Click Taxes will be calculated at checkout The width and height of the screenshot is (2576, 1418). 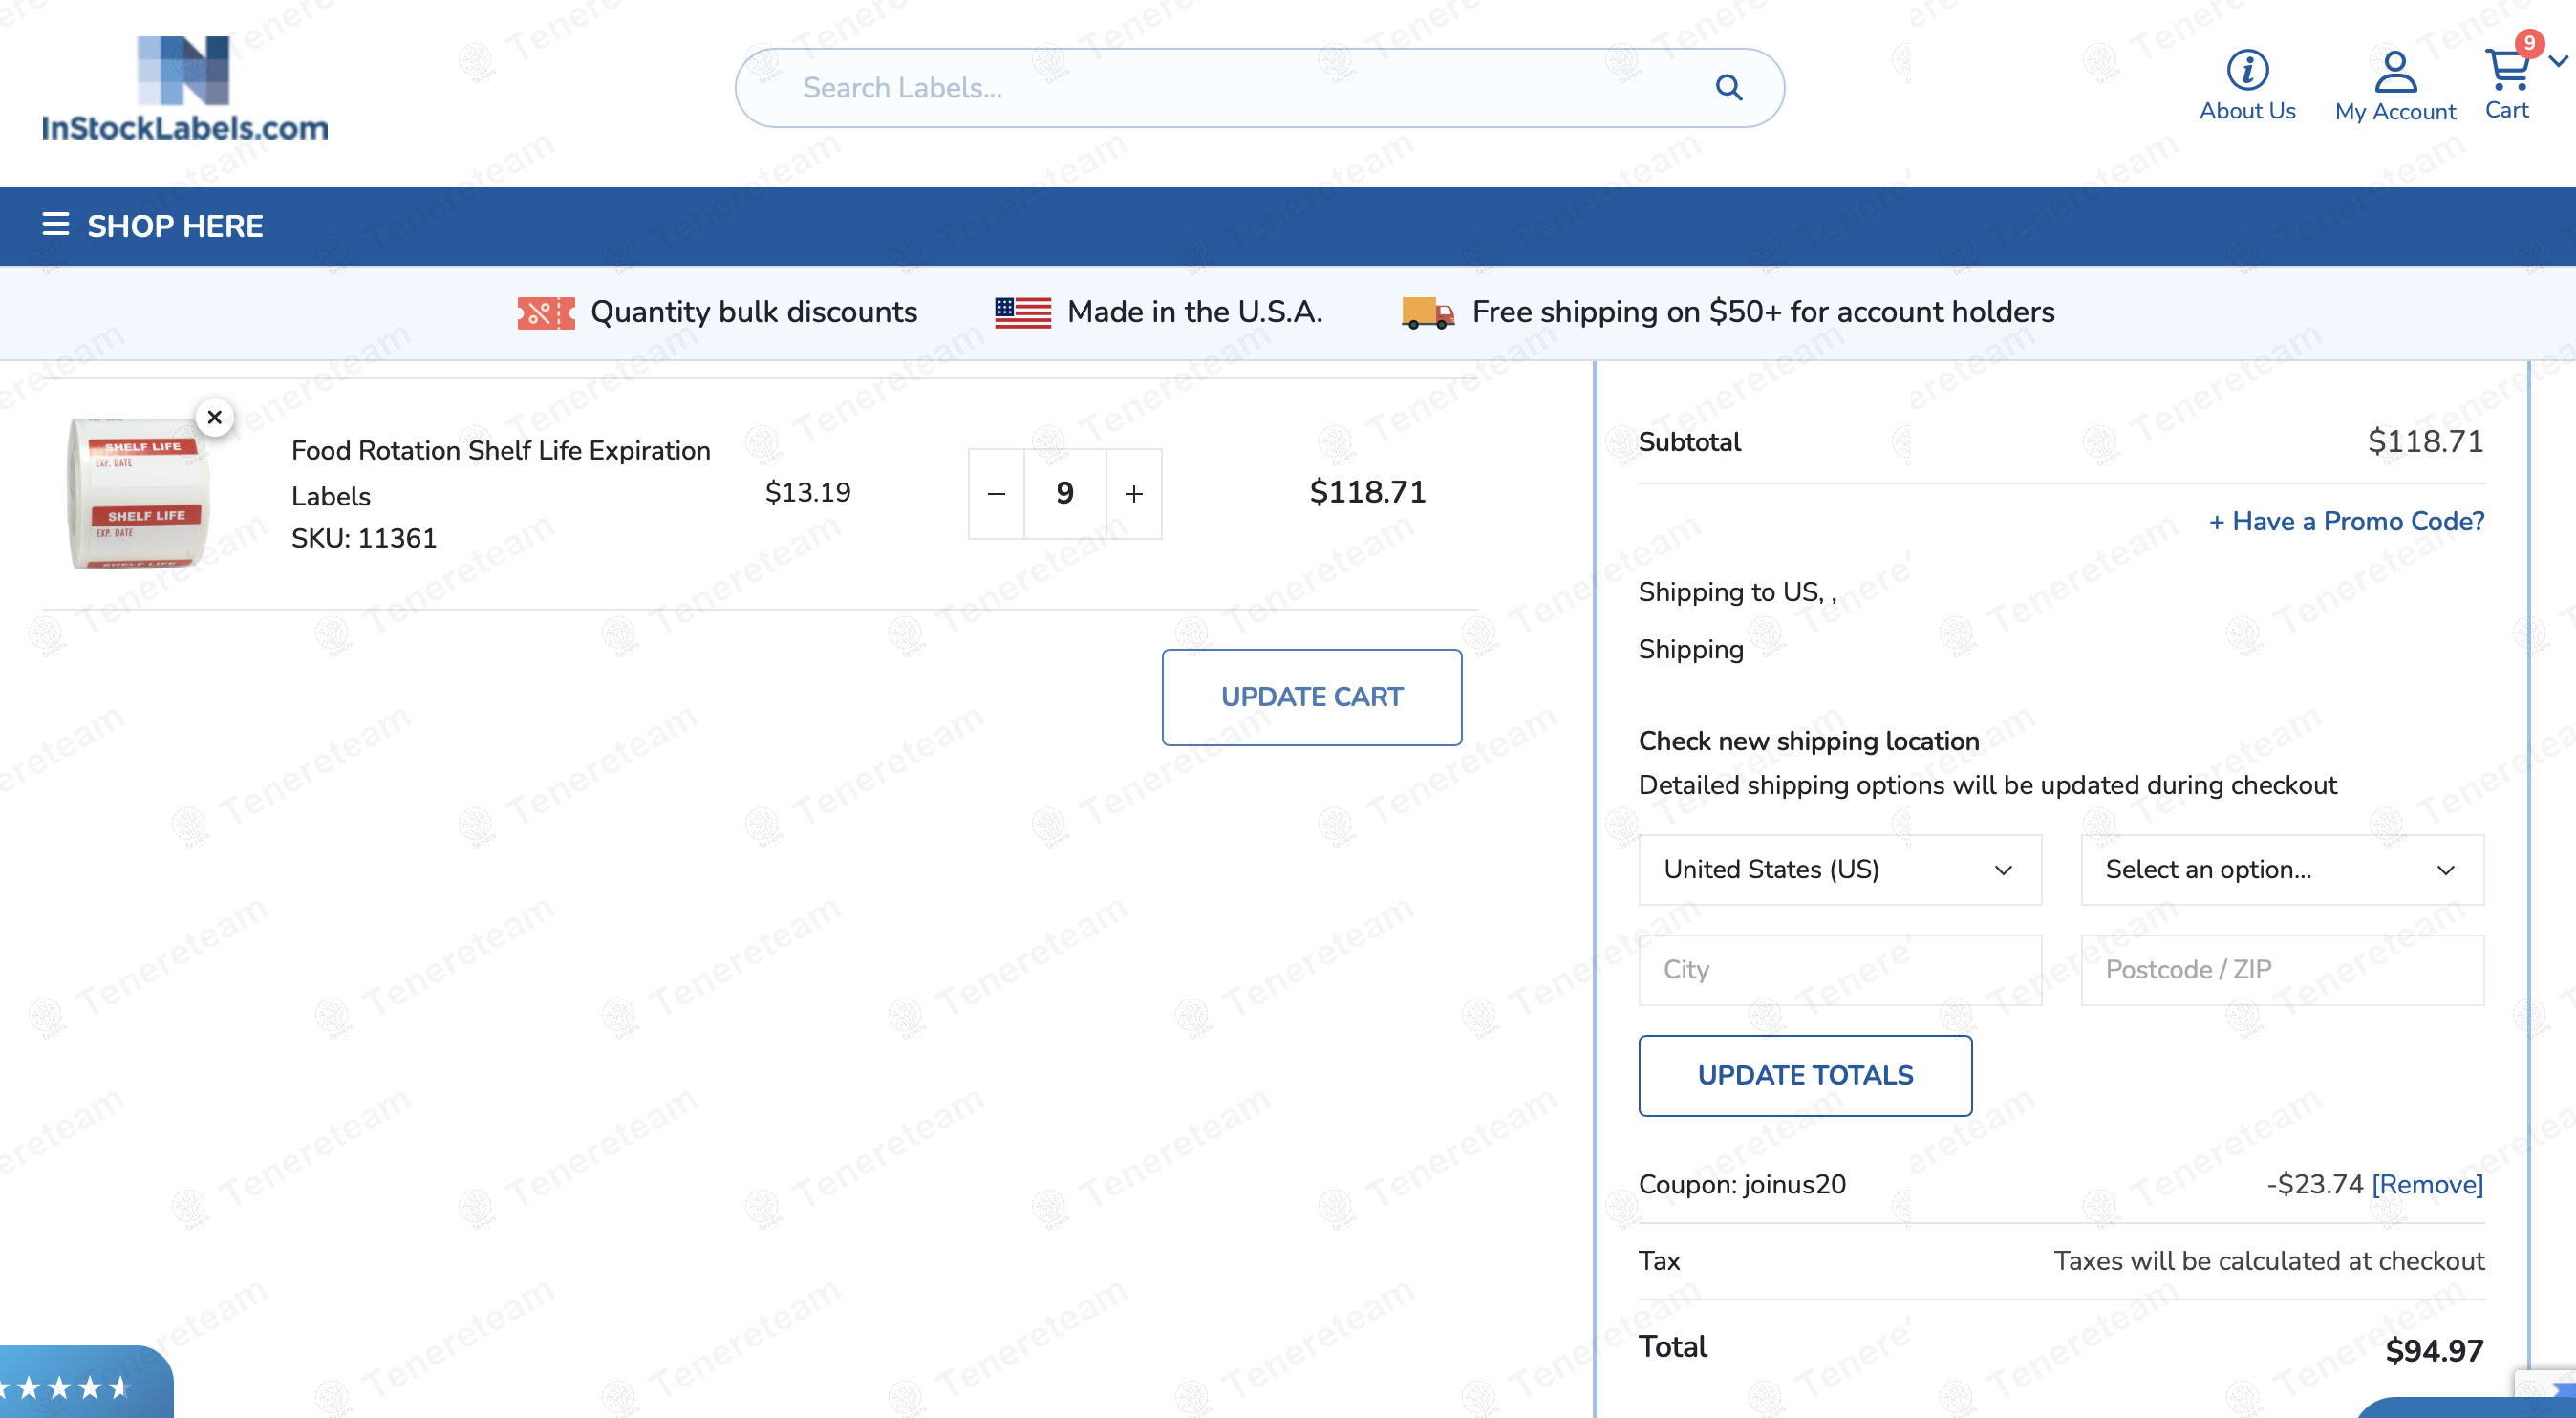tap(2269, 1260)
